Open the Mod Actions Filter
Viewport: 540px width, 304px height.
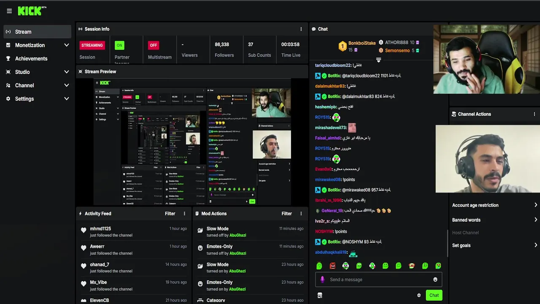click(x=287, y=214)
